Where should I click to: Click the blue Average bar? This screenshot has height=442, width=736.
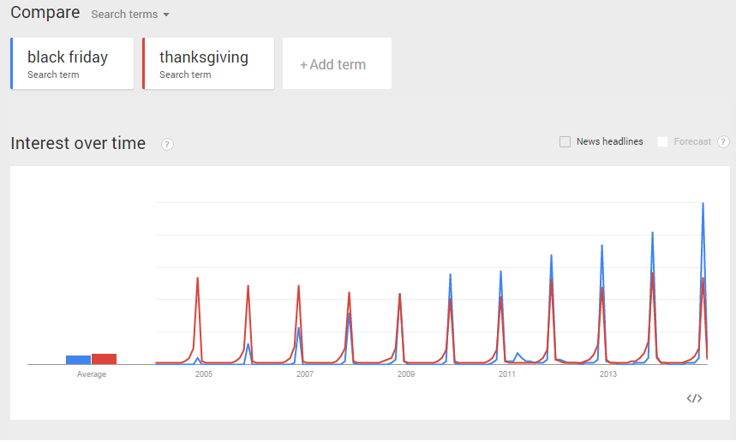[78, 360]
